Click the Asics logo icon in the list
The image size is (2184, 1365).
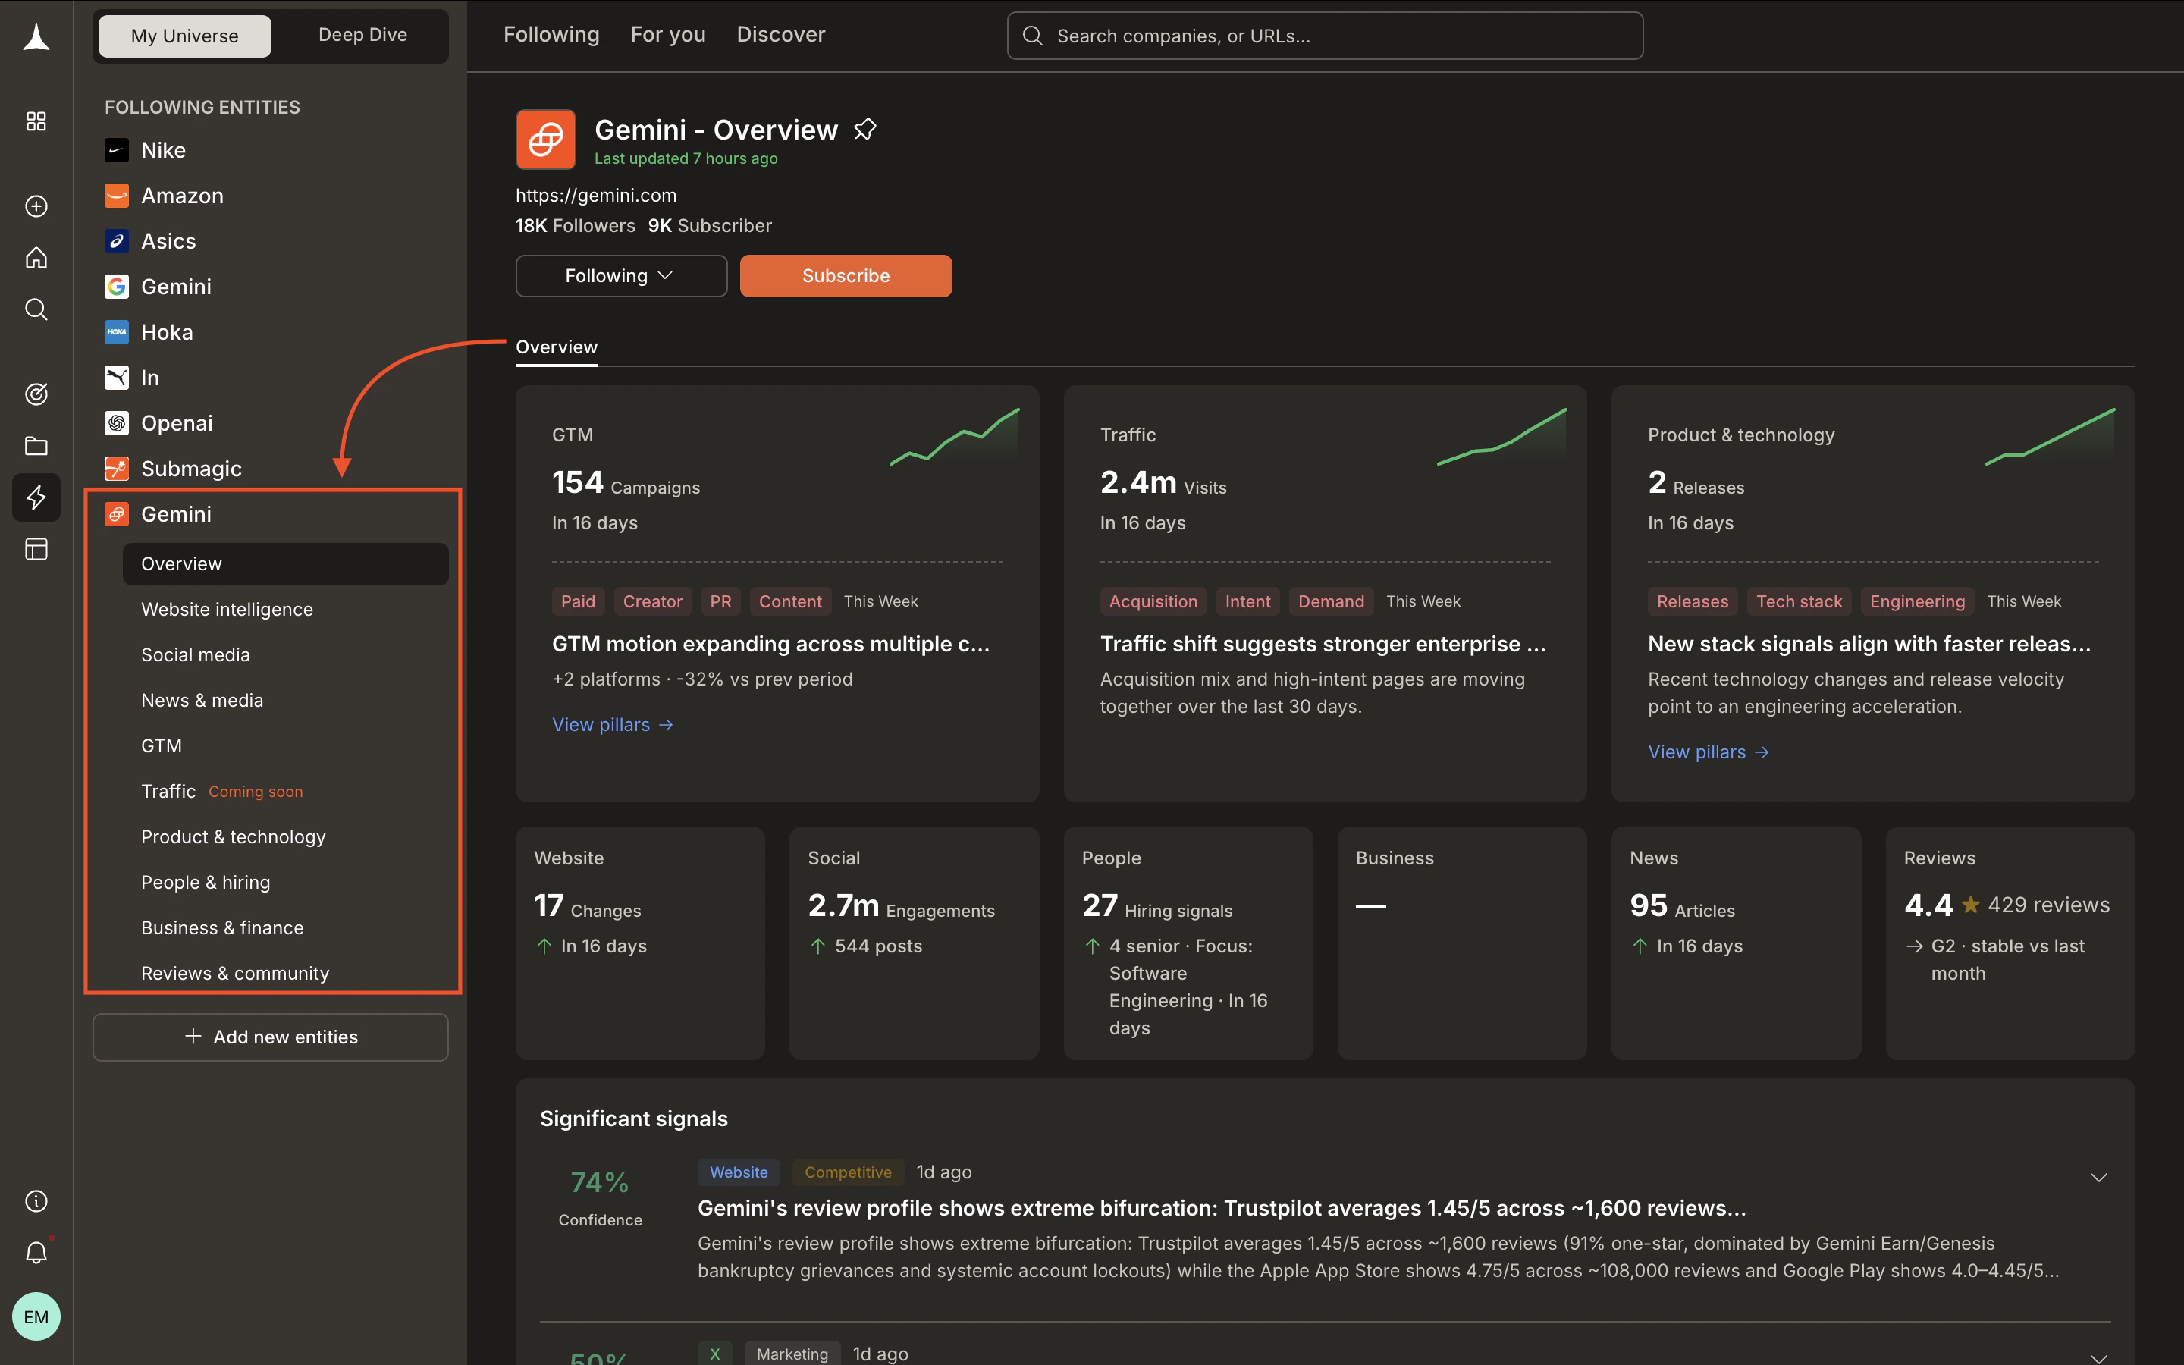tap(117, 241)
